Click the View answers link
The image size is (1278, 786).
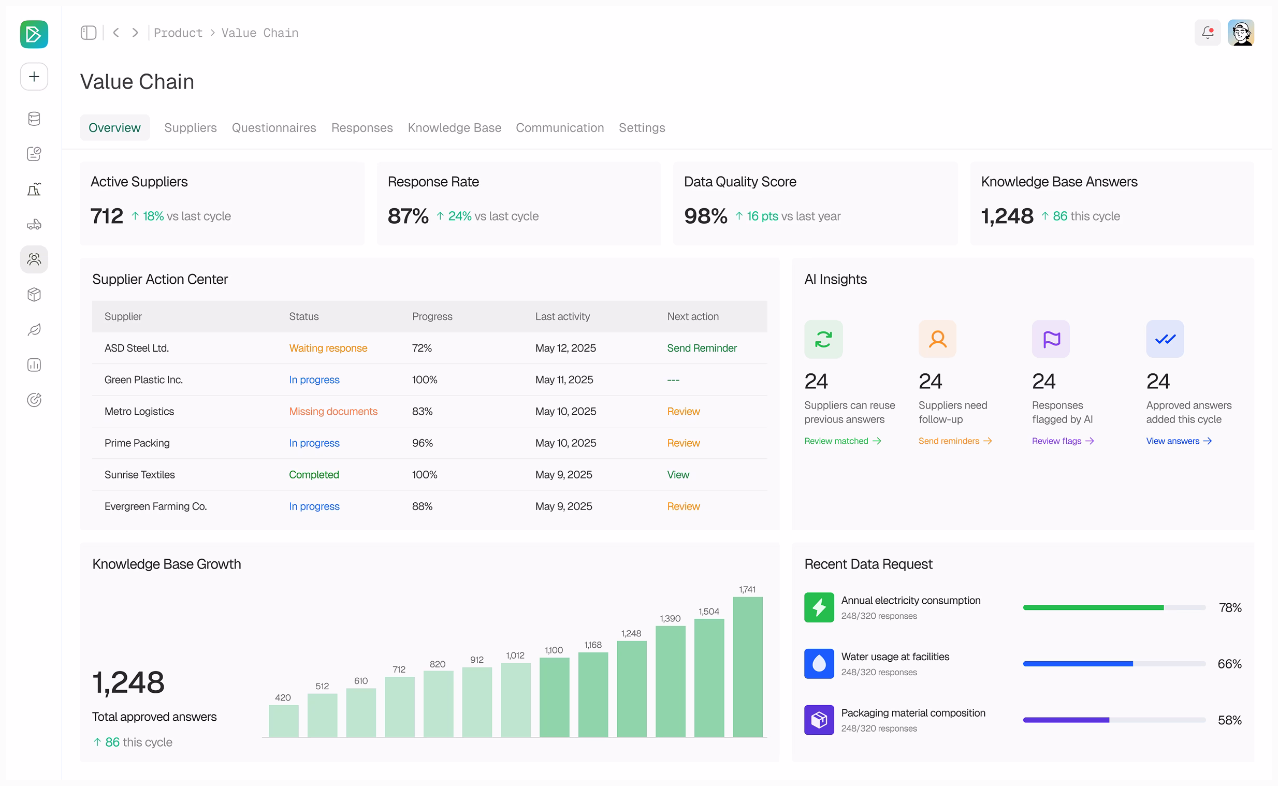1178,441
